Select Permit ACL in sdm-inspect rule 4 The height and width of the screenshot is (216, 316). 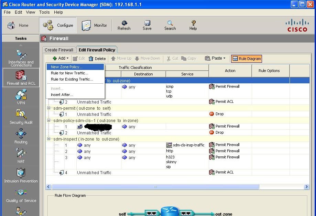click(x=221, y=172)
